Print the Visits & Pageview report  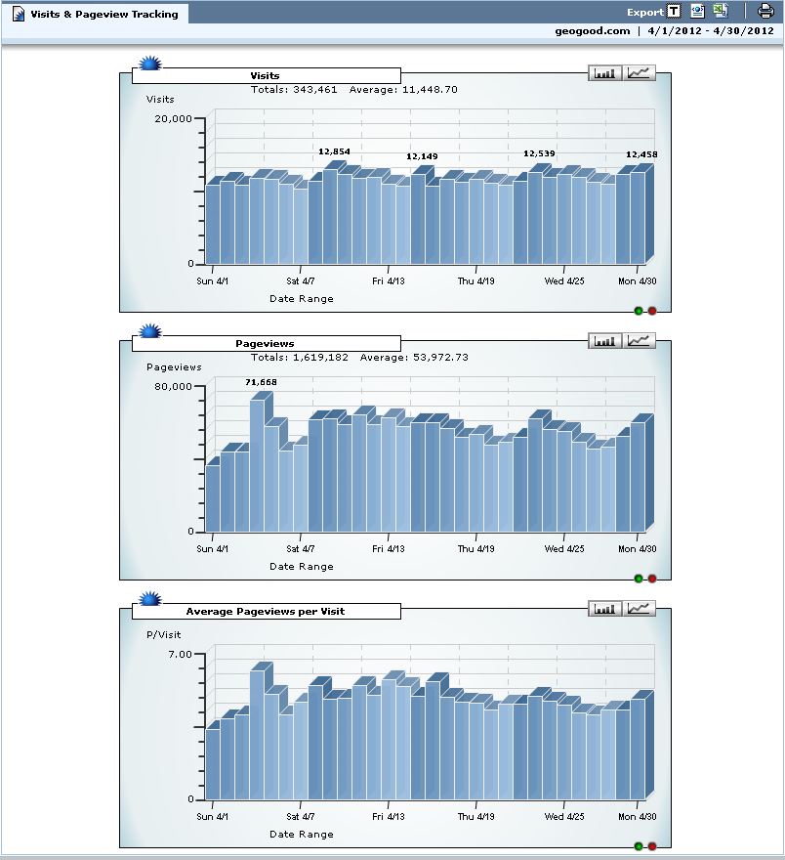point(765,12)
